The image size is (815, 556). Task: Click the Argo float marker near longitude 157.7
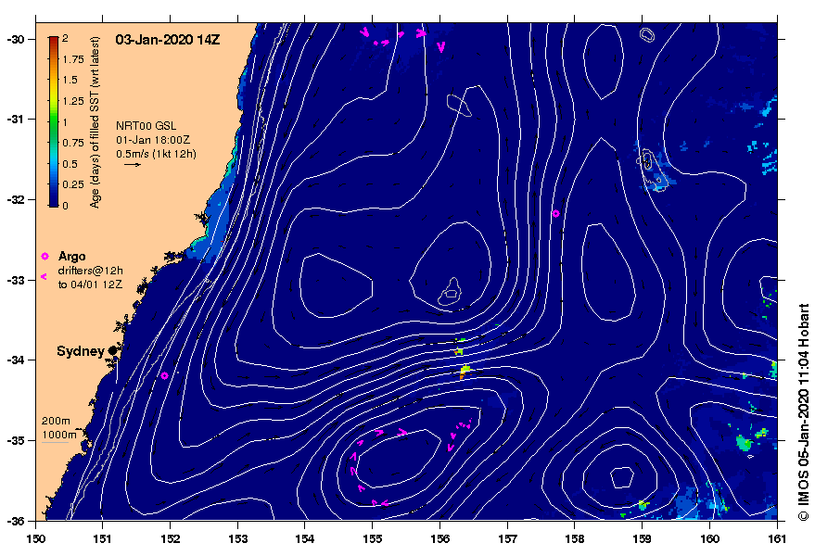[555, 213]
